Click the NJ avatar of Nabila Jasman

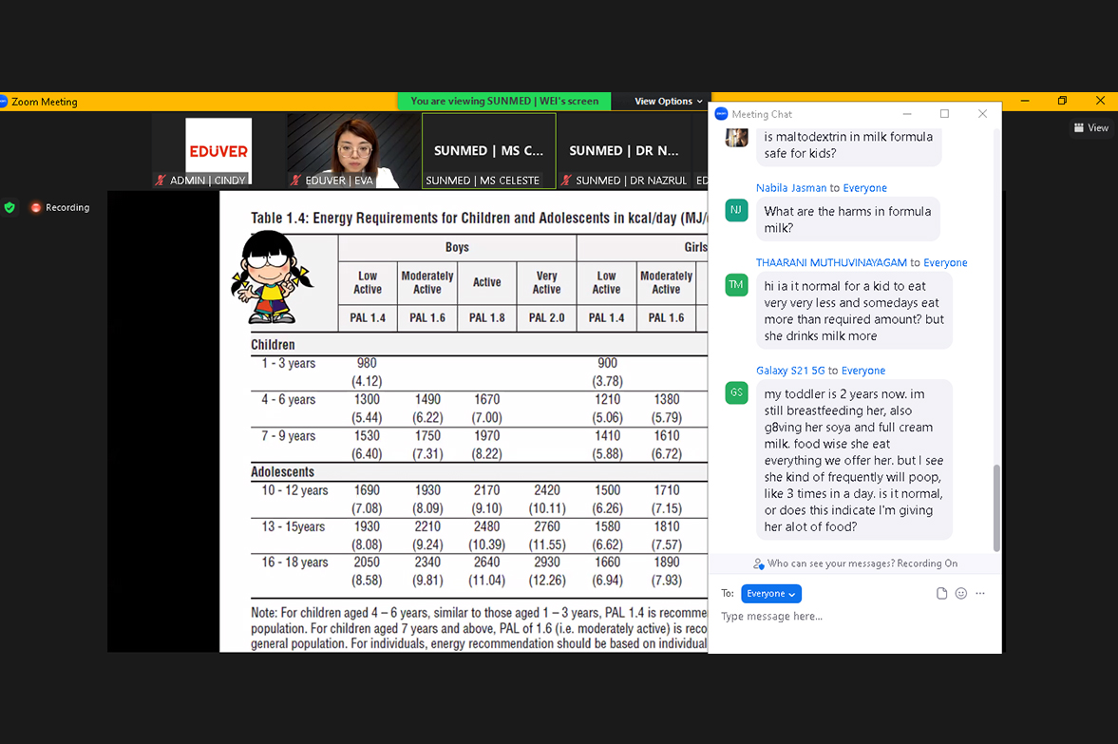pos(736,210)
